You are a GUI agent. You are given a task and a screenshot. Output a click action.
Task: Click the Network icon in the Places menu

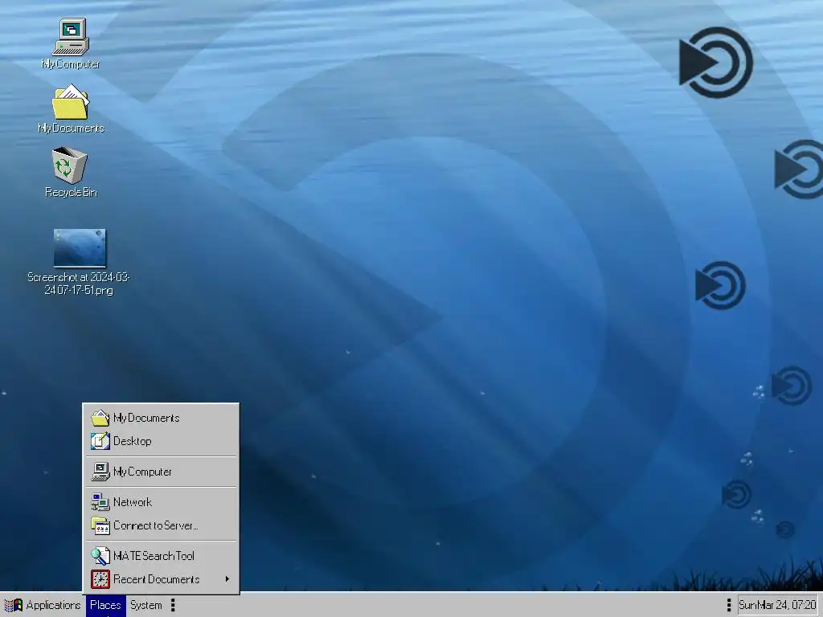coord(100,502)
